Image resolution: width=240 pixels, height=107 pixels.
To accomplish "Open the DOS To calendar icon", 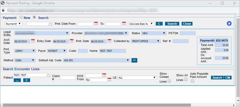I will (109, 79).
